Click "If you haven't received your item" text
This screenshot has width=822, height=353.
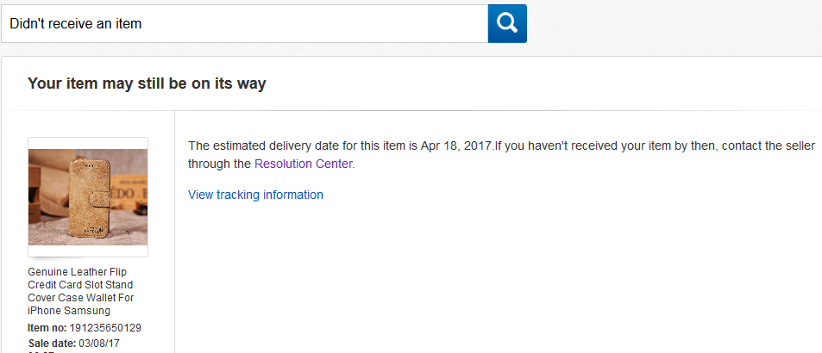click(x=587, y=146)
